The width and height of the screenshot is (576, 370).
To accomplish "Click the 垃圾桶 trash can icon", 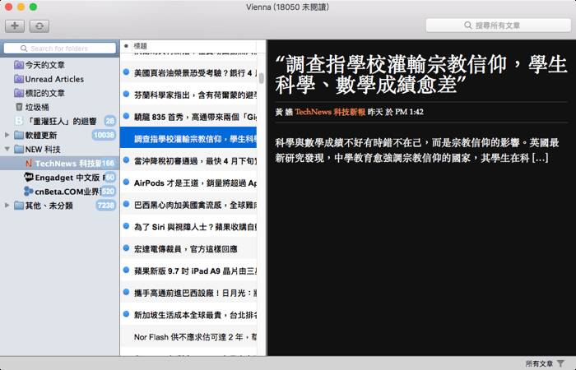I will click(x=19, y=107).
